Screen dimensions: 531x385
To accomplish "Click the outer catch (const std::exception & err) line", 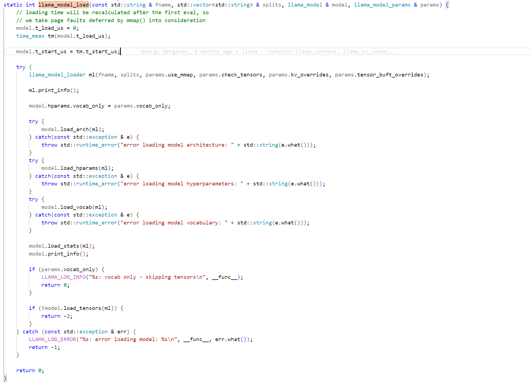I will (76, 332).
